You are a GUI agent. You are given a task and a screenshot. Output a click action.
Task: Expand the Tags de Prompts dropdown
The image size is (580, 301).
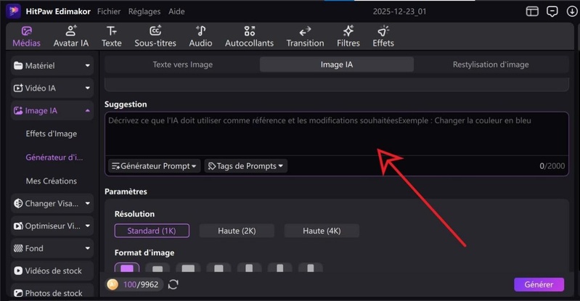pos(246,166)
